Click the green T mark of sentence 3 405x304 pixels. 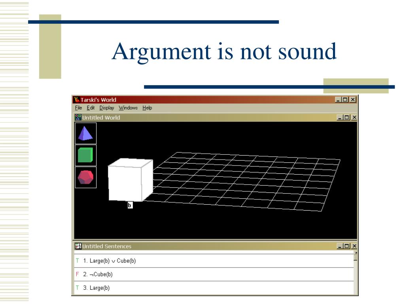point(77,288)
